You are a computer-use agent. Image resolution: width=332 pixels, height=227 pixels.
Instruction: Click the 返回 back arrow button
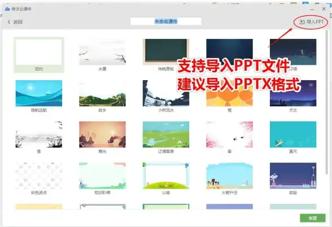coord(15,22)
